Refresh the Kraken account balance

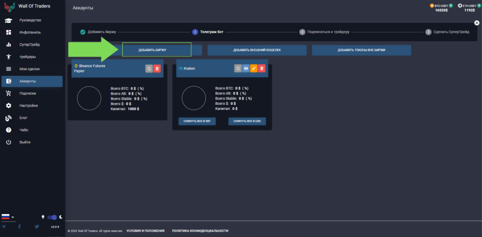[238, 69]
